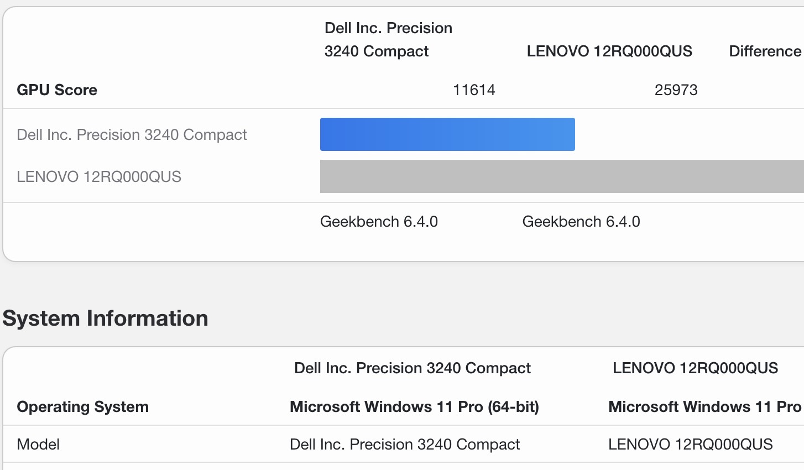804x470 pixels.
Task: Click the gray LENOVO GPU score bar
Action: click(x=561, y=176)
